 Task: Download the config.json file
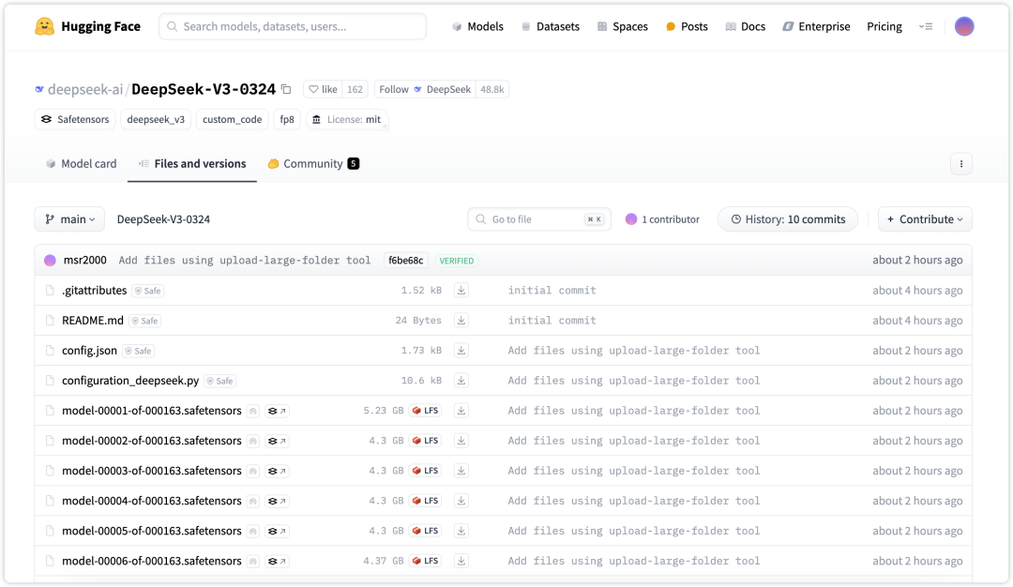(x=461, y=351)
